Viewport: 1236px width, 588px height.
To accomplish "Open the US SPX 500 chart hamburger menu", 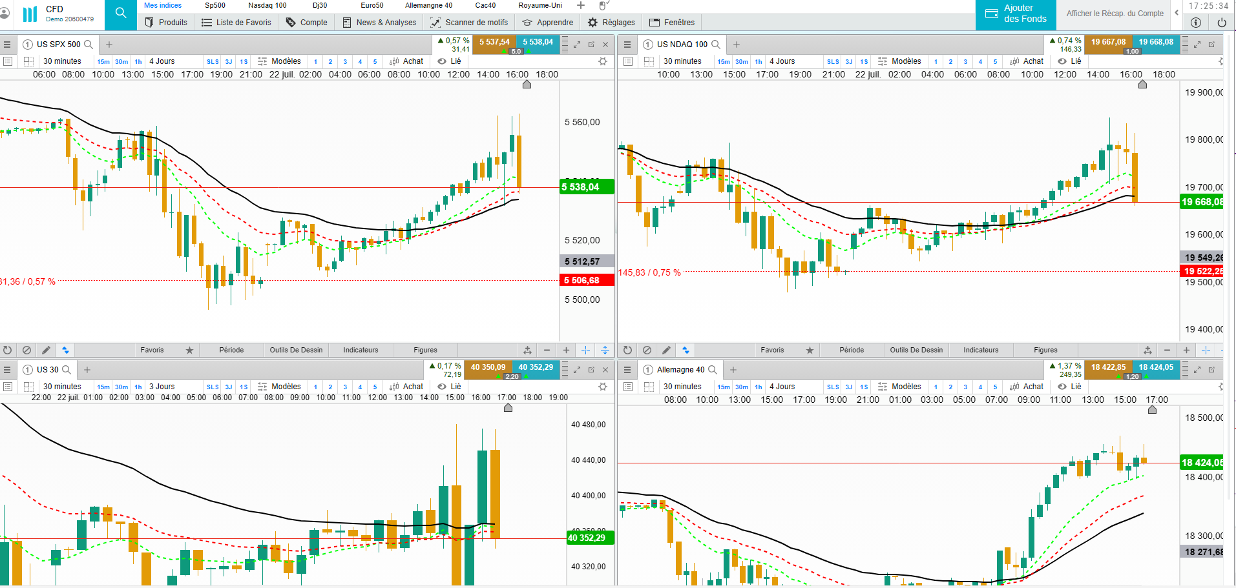I will pyautogui.click(x=7, y=45).
